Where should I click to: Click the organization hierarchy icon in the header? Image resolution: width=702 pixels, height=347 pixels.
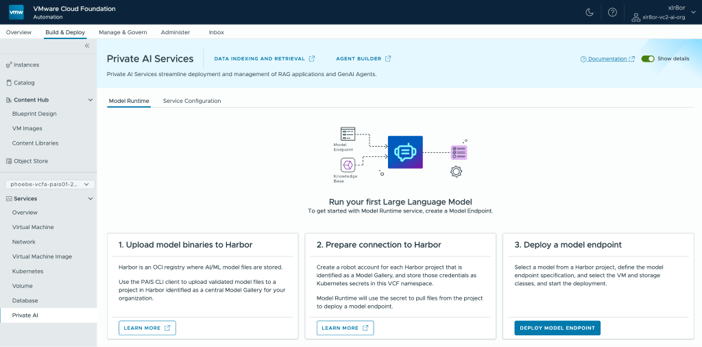tap(636, 17)
